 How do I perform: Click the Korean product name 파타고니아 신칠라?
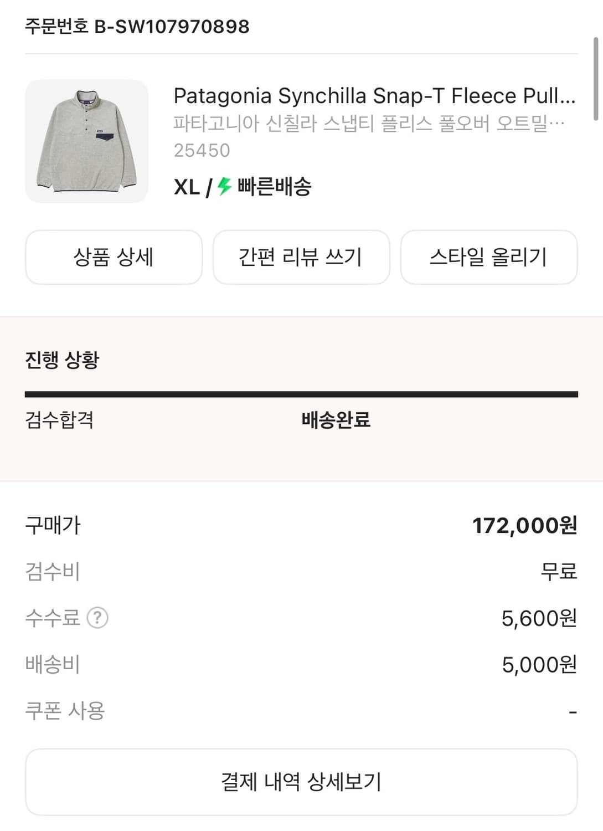pyautogui.click(x=369, y=123)
